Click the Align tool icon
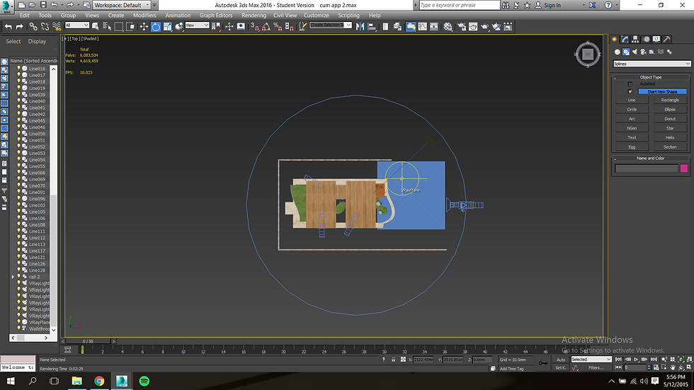This screenshot has width=694, height=390. point(372,26)
